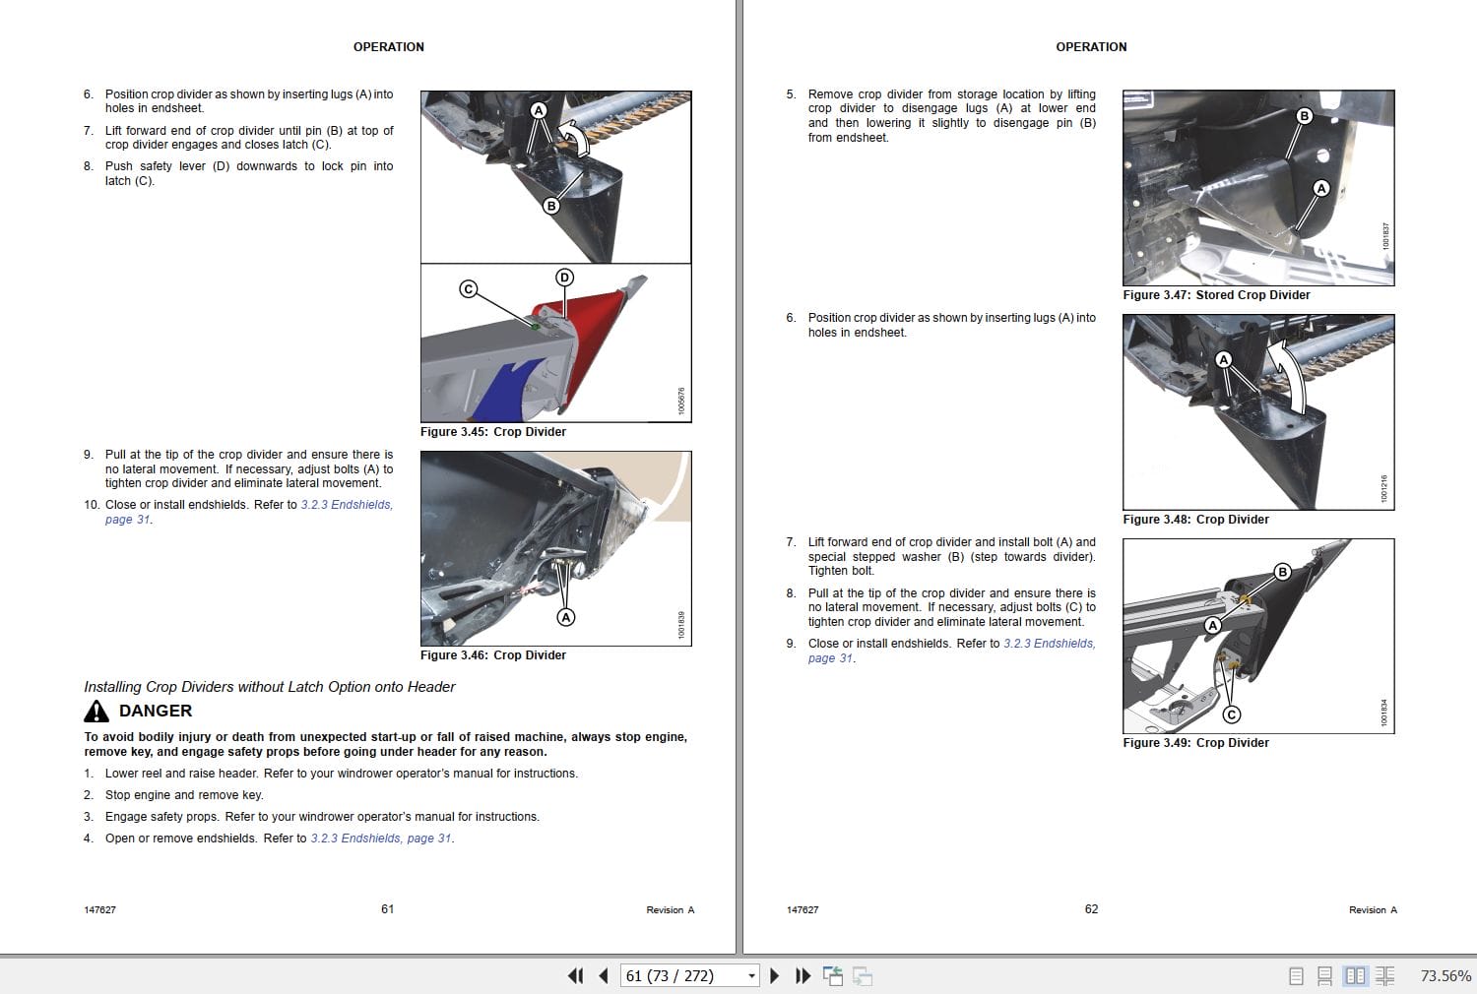Go to the first page

click(x=576, y=975)
